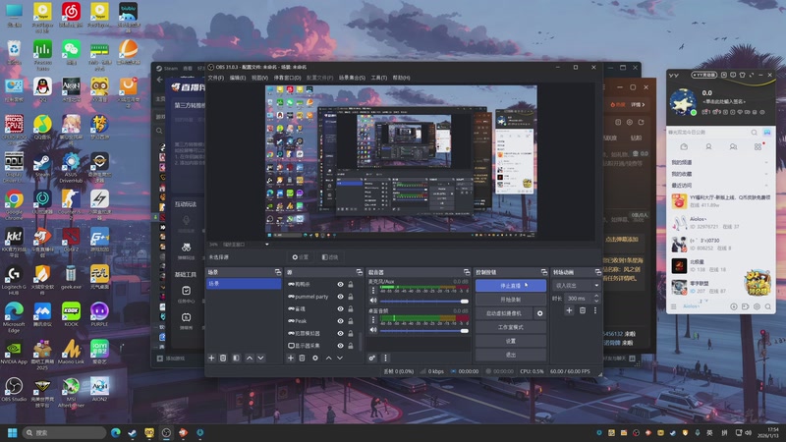
Task: Open 编辑(E) menu in OBS
Action: click(x=238, y=78)
